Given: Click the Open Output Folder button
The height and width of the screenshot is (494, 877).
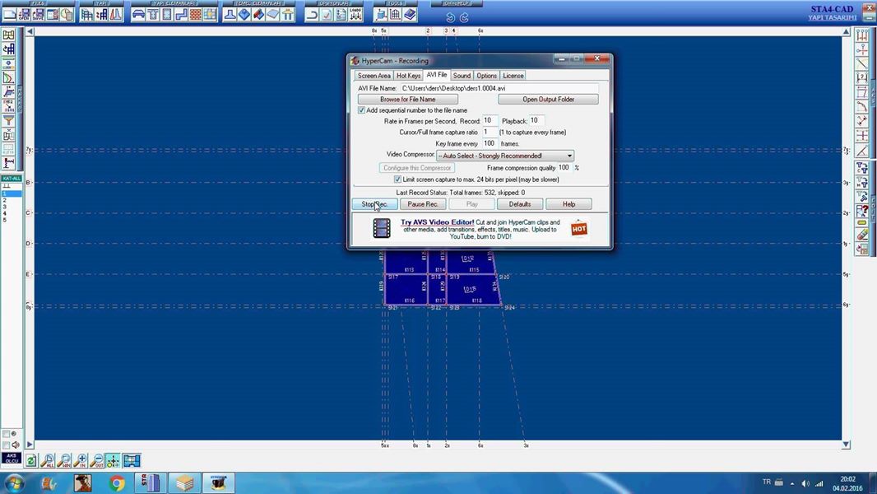Looking at the screenshot, I should (548, 99).
